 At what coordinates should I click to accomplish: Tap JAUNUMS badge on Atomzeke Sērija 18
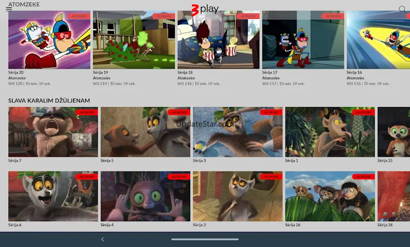click(x=248, y=16)
